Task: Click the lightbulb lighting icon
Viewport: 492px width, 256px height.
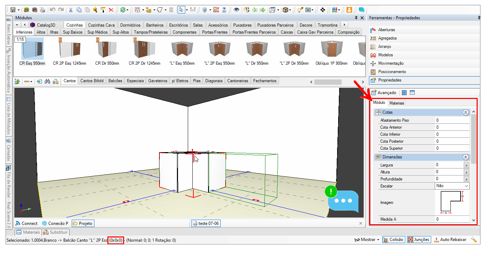Action: [x=300, y=10]
